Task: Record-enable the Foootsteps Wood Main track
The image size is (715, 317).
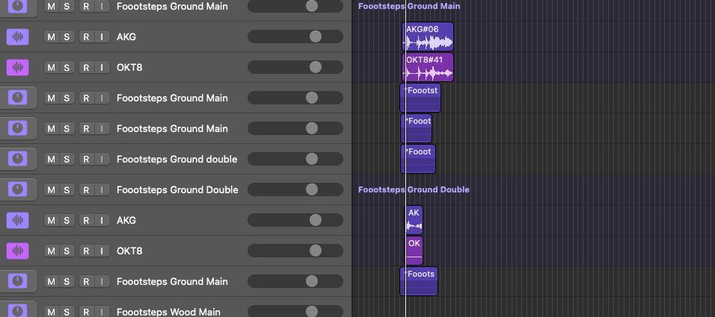Action: click(x=86, y=312)
